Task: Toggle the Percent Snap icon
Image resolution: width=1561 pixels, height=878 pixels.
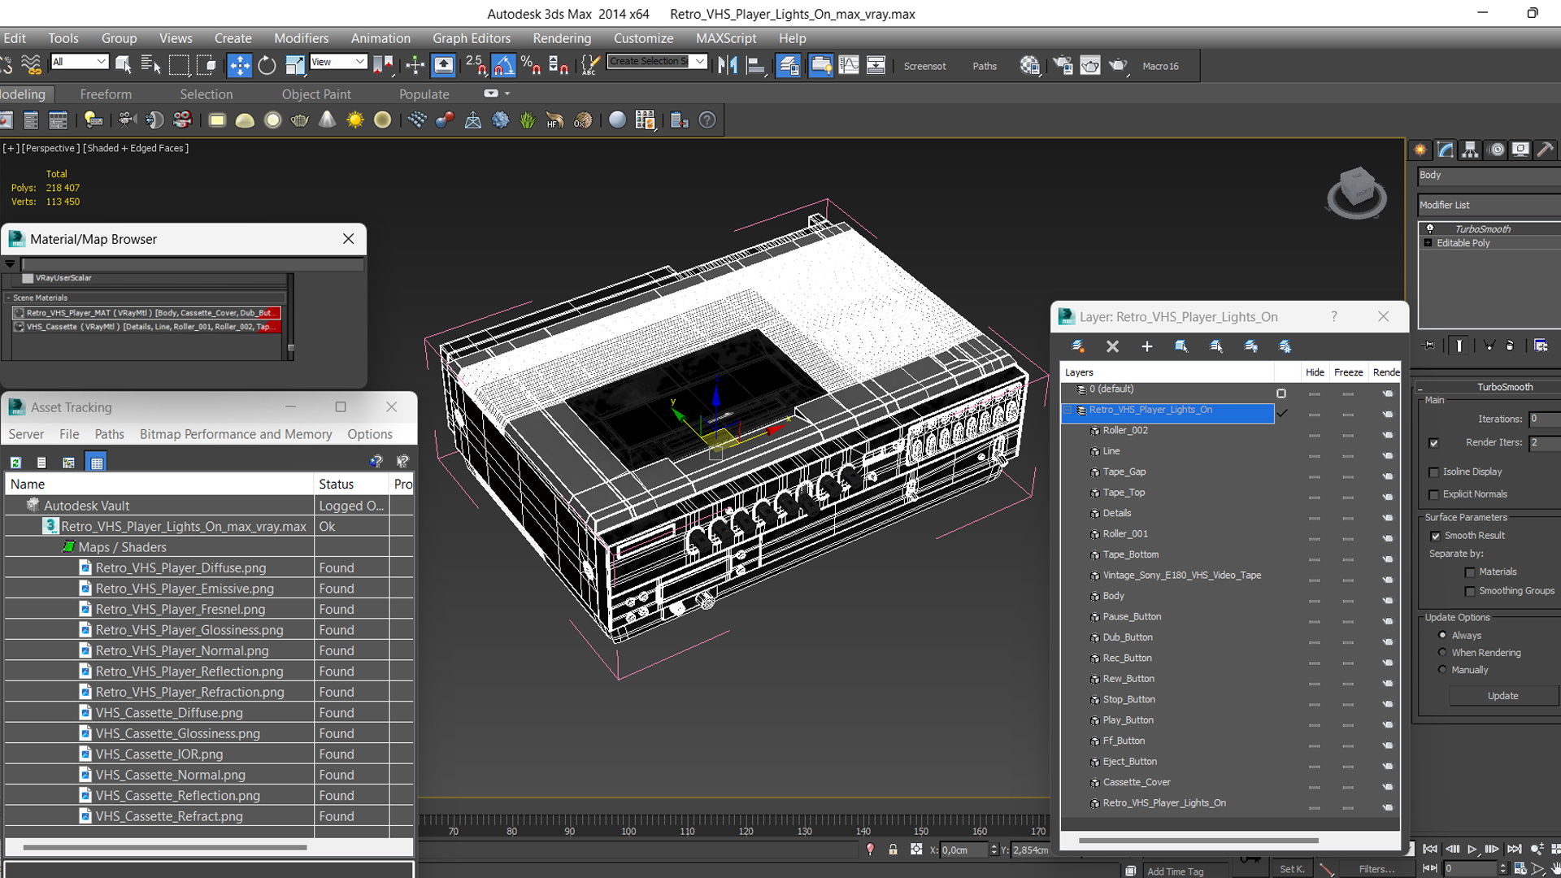Action: [x=531, y=66]
